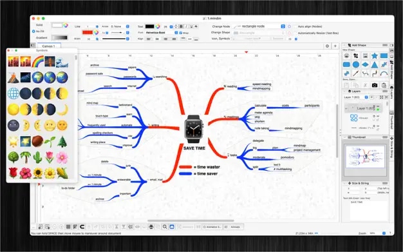Viewport: 403px width, 252px height.
Task: Add a blue circle shape
Action: (x=356, y=64)
